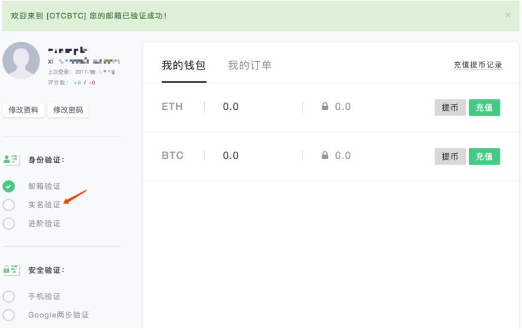Click the ETH available balance 0.0
Screen dimensions: 522x330
pos(231,106)
